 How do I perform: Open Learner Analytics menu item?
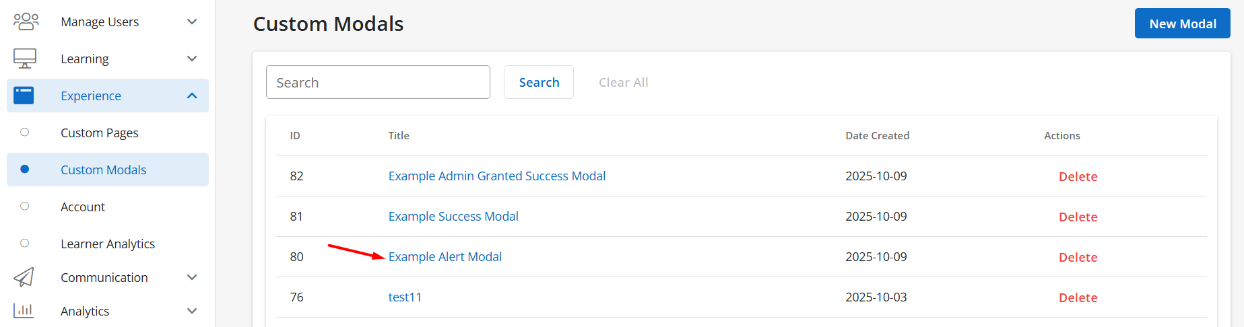coord(108,244)
